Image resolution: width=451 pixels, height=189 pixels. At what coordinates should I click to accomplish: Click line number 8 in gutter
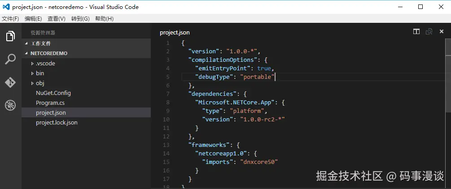(168, 102)
